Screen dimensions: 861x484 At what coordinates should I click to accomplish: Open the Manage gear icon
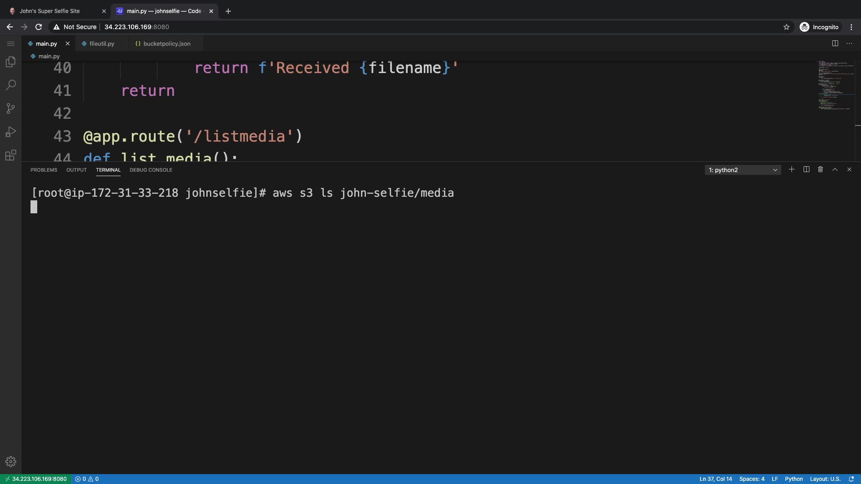pos(11,462)
